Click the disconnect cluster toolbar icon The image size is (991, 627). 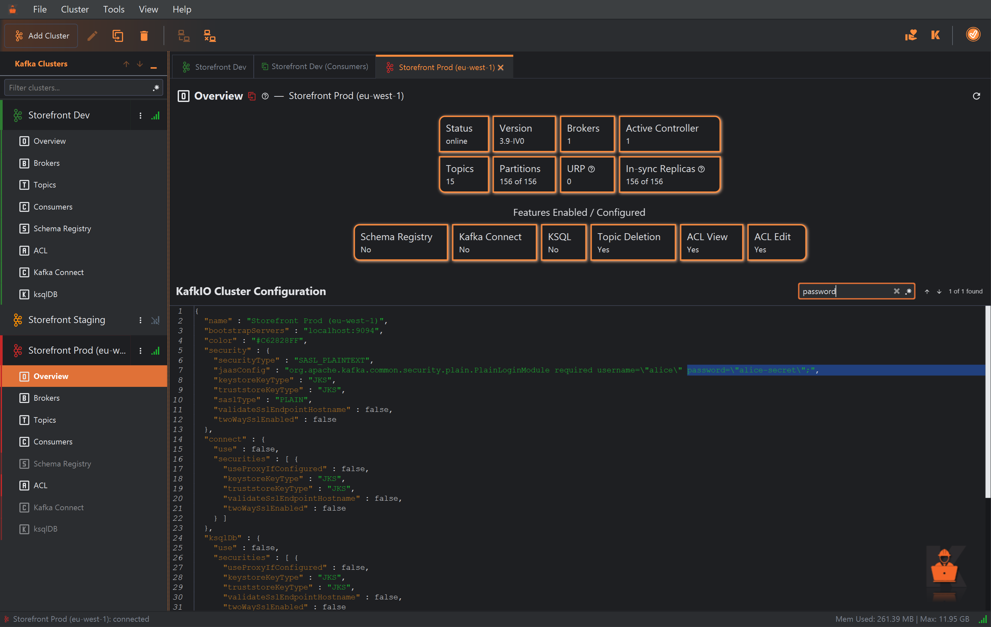click(x=210, y=36)
